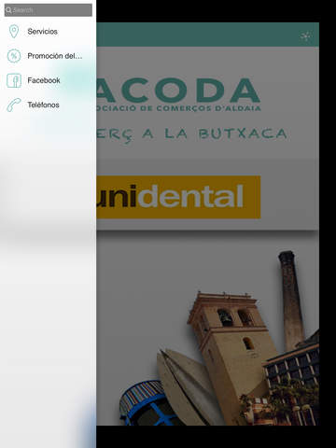This screenshot has height=448, width=336.
Task: Focus the Search input field
Action: pos(49,10)
